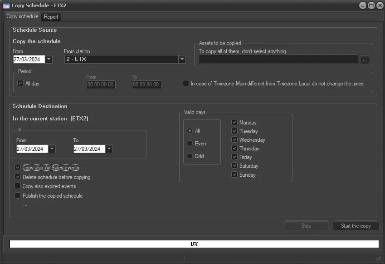The image size is (385, 264).
Task: Select the Copy schedule tab
Action: 22,16
